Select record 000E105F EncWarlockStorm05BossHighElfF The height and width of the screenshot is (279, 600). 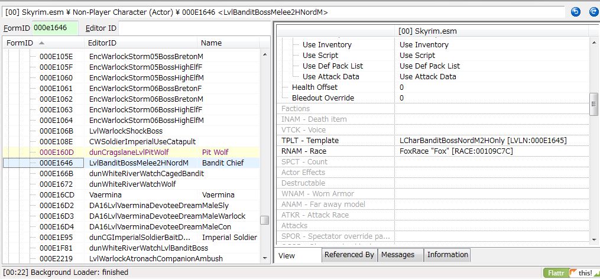click(131, 67)
